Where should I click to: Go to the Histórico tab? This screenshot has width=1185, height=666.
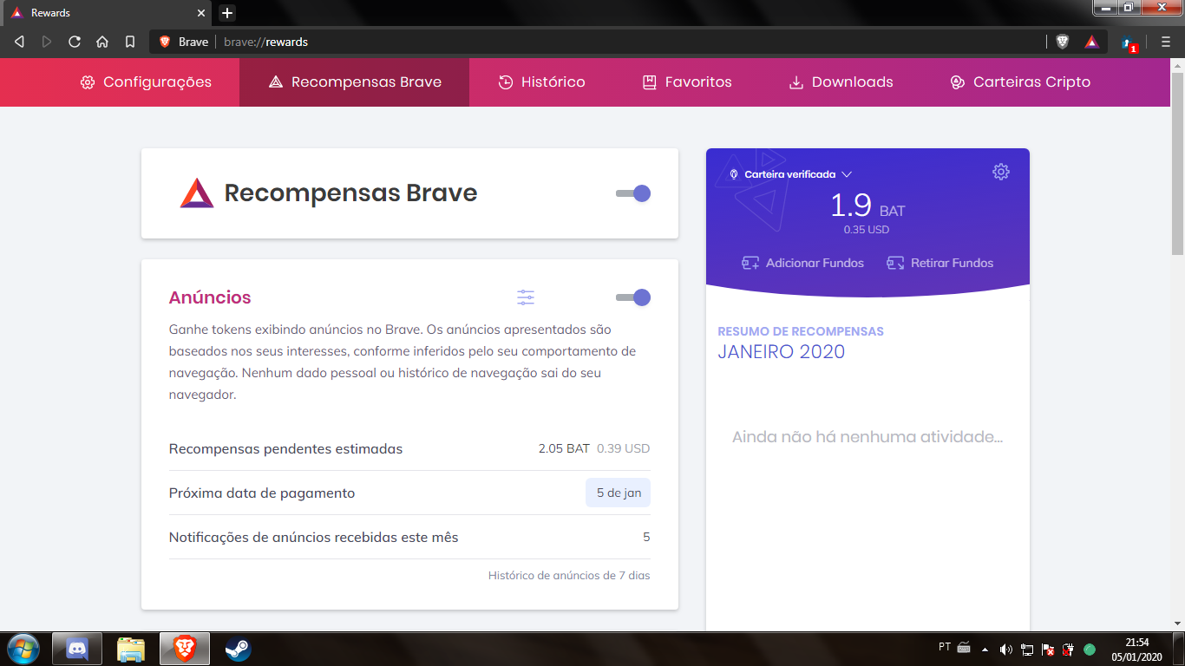tap(541, 82)
